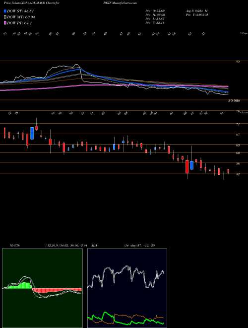
Task: Open the dark blue ADX chart panel
Action: [x=127, y=288]
